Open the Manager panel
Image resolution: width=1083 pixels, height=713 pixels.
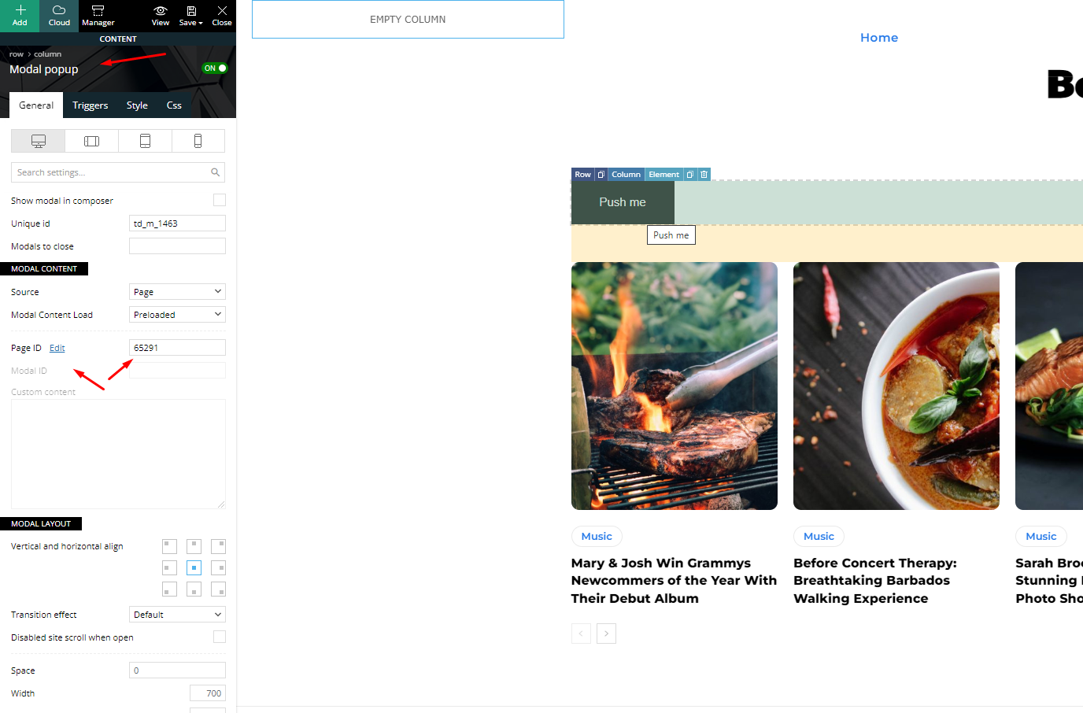pyautogui.click(x=98, y=16)
